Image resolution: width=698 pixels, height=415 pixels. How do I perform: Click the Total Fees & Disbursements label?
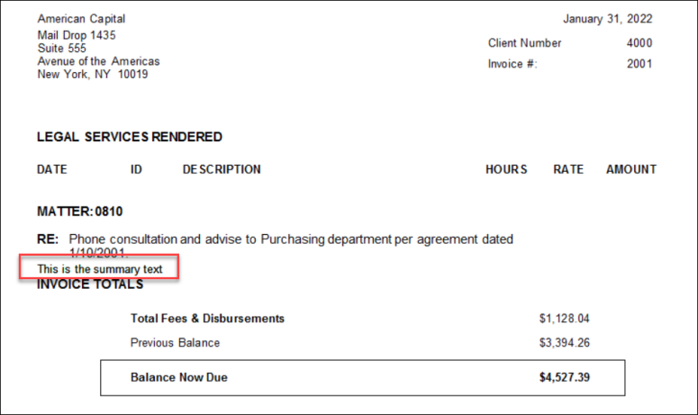[207, 319]
